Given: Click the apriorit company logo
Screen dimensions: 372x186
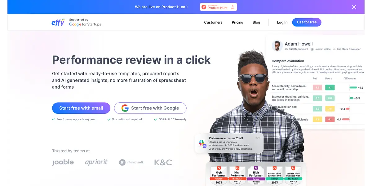Looking at the screenshot, I should 96,162.
